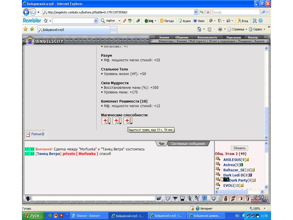Click the Обновить refresh button
Viewport: 293px width, 220px height.
(239, 148)
